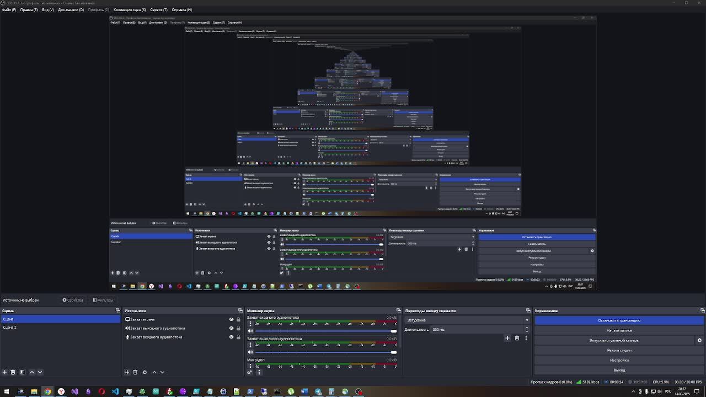
Task: Click Запуск виртуальной камеры button
Action: (614, 340)
